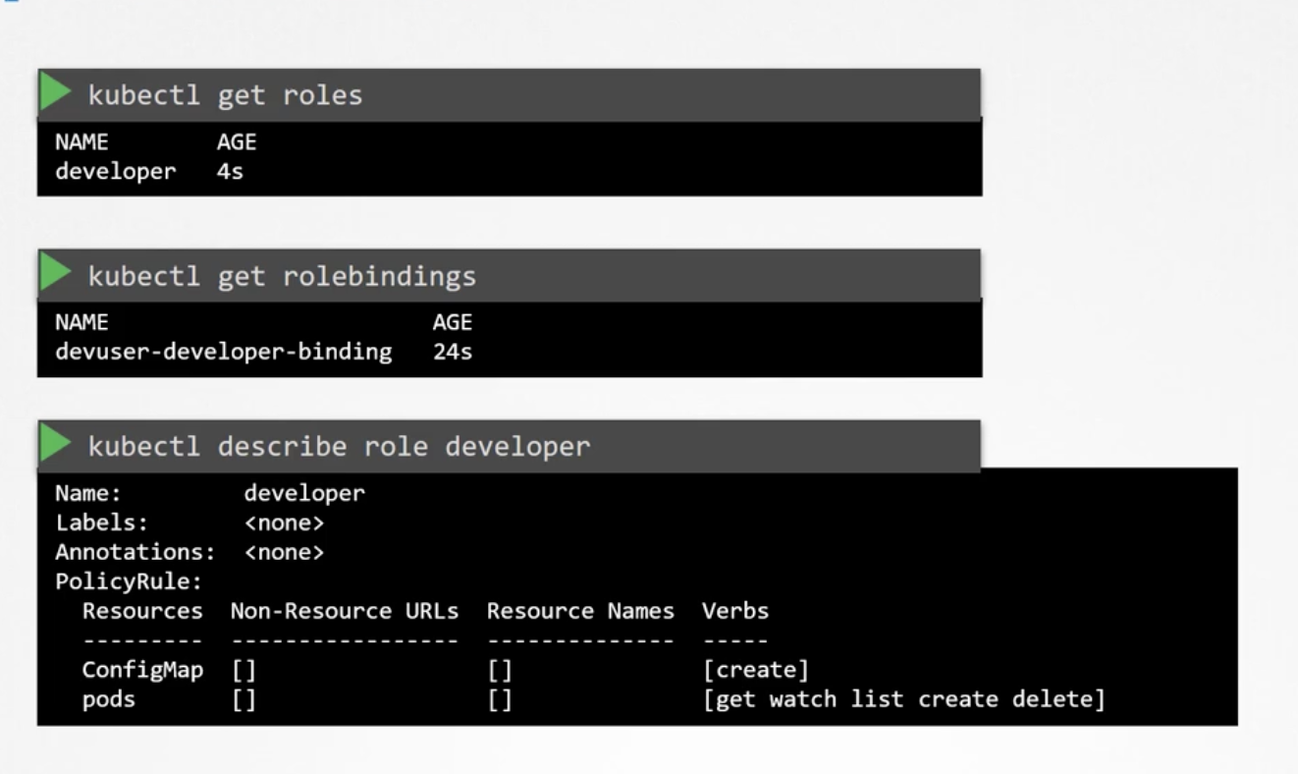Select the kubectl get roles command text
Image resolution: width=1298 pixels, height=774 pixels.
tap(225, 95)
